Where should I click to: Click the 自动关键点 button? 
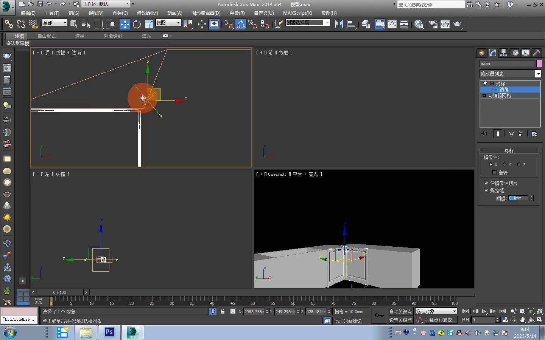click(x=400, y=312)
